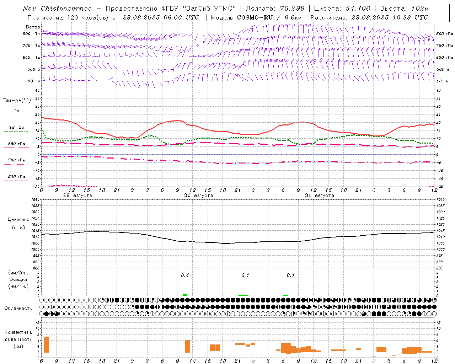Click the date label 29 августа
455x364 pixels.
(78, 196)
